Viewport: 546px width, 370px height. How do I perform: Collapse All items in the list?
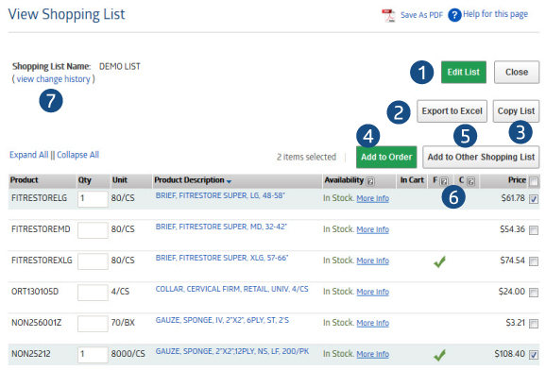coord(78,155)
